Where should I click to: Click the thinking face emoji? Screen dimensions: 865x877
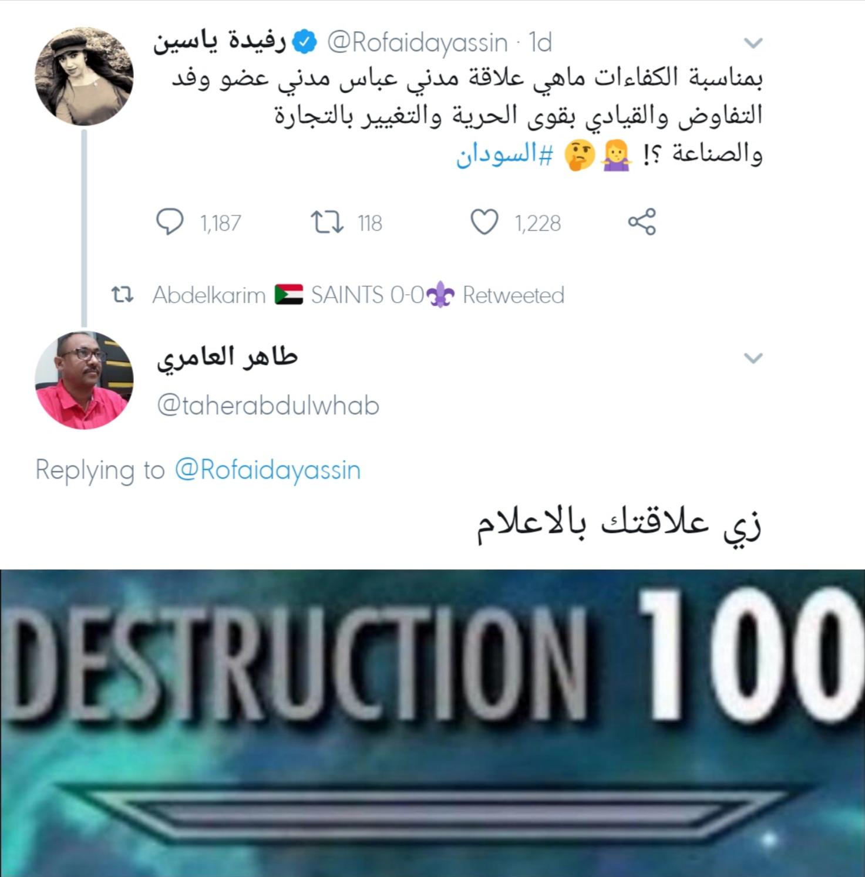tap(580, 156)
